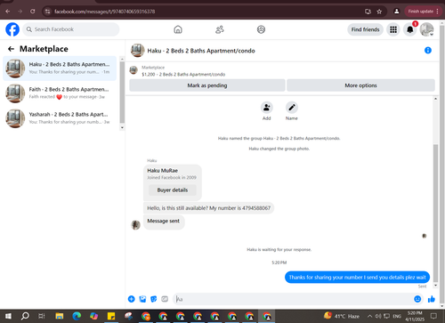445x323 pixels.
Task: Open More options for the listing
Action: tap(360, 85)
